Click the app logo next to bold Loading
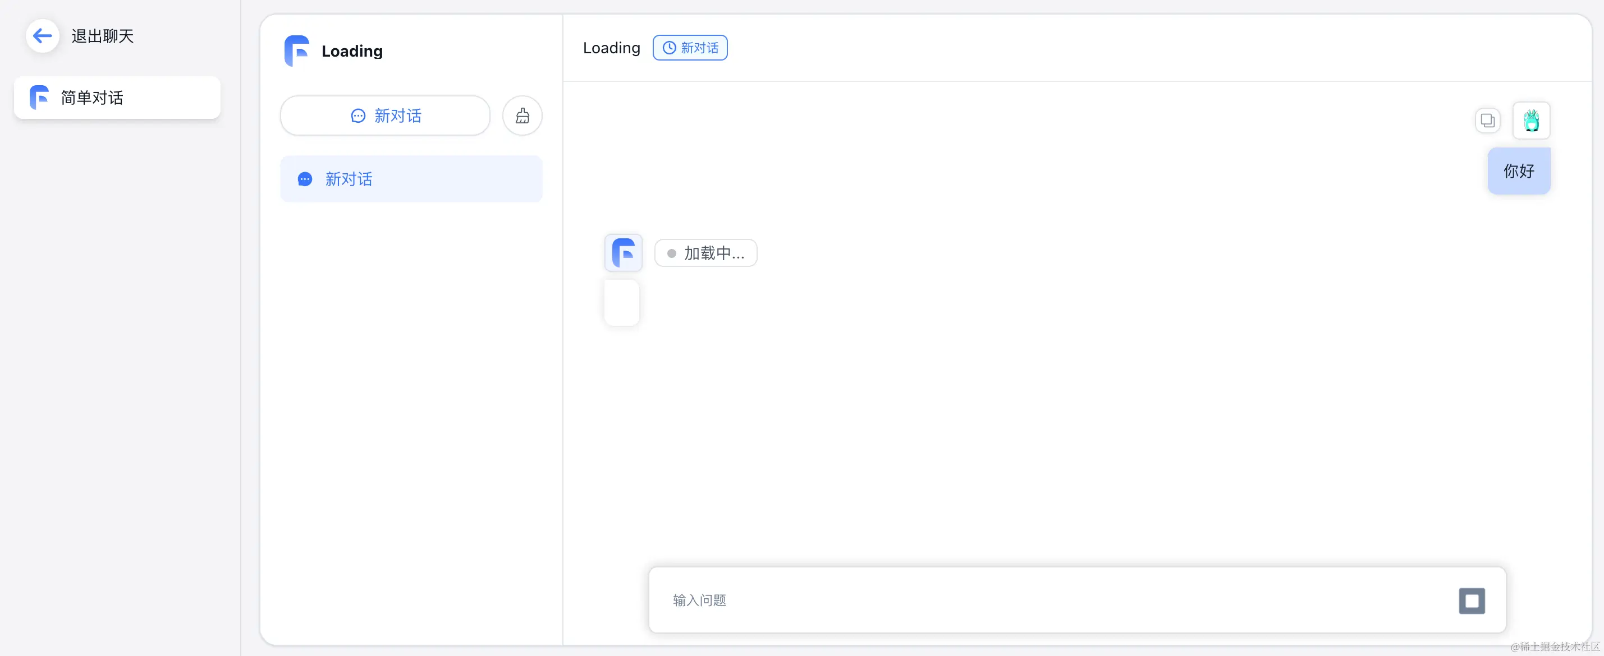 click(297, 51)
